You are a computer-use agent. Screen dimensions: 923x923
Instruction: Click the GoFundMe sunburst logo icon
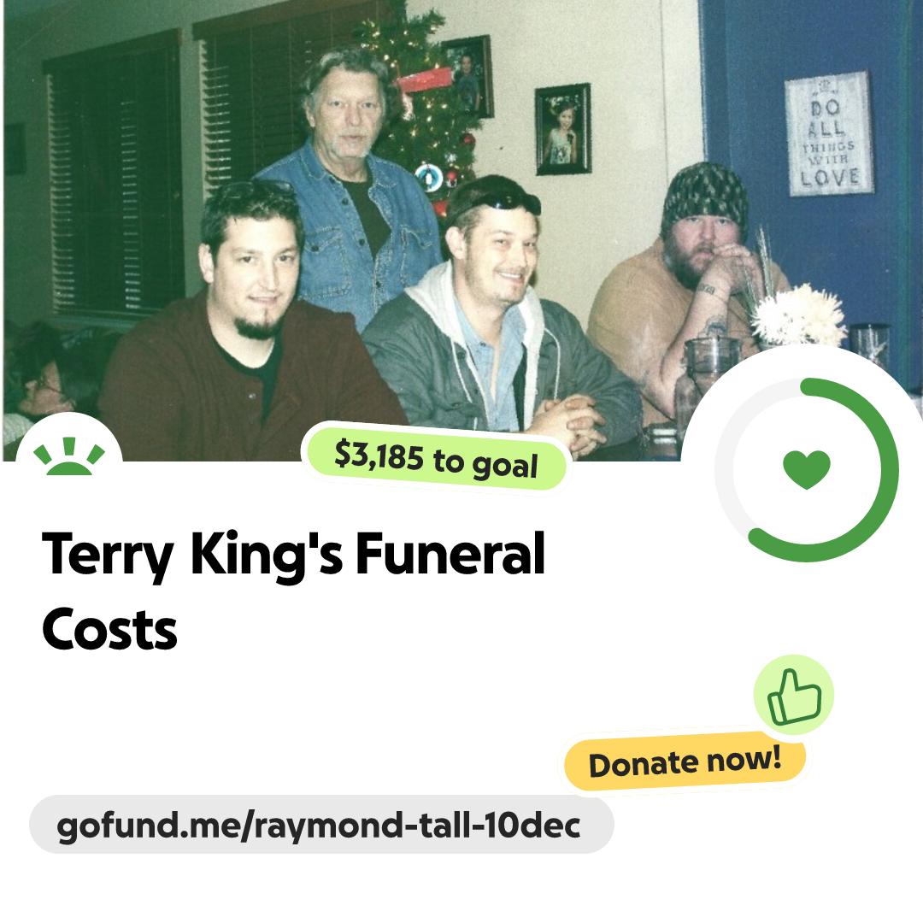(x=69, y=456)
